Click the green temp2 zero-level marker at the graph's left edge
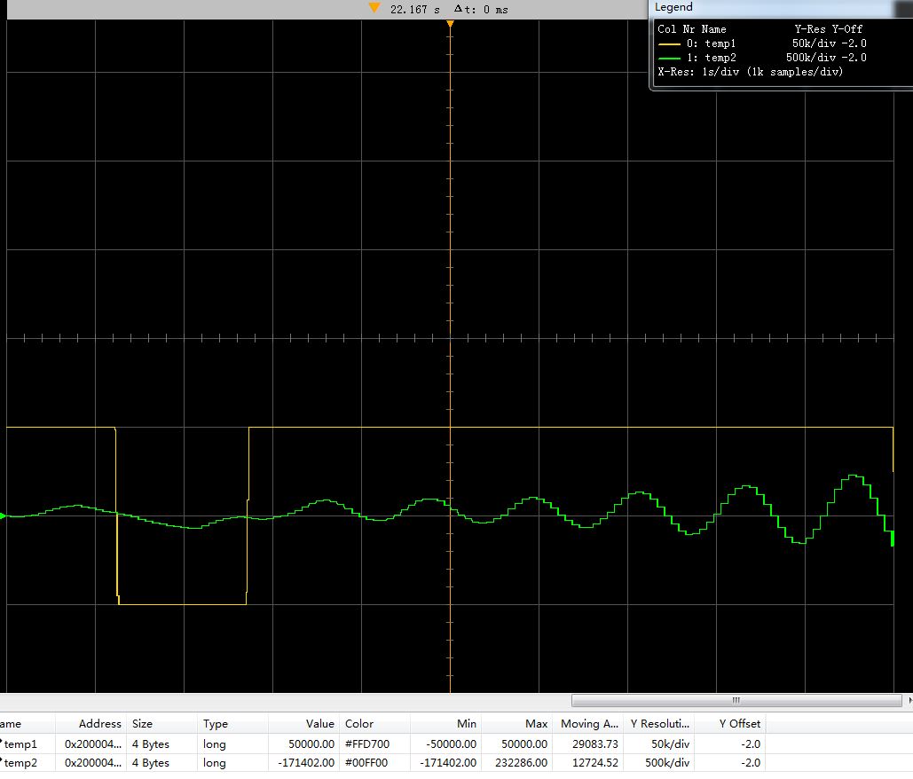The width and height of the screenshot is (913, 779). click(3, 515)
